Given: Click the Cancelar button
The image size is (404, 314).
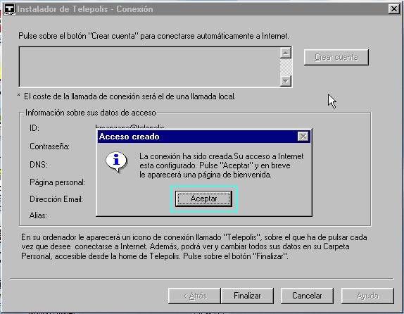Looking at the screenshot, I should click(x=307, y=296).
